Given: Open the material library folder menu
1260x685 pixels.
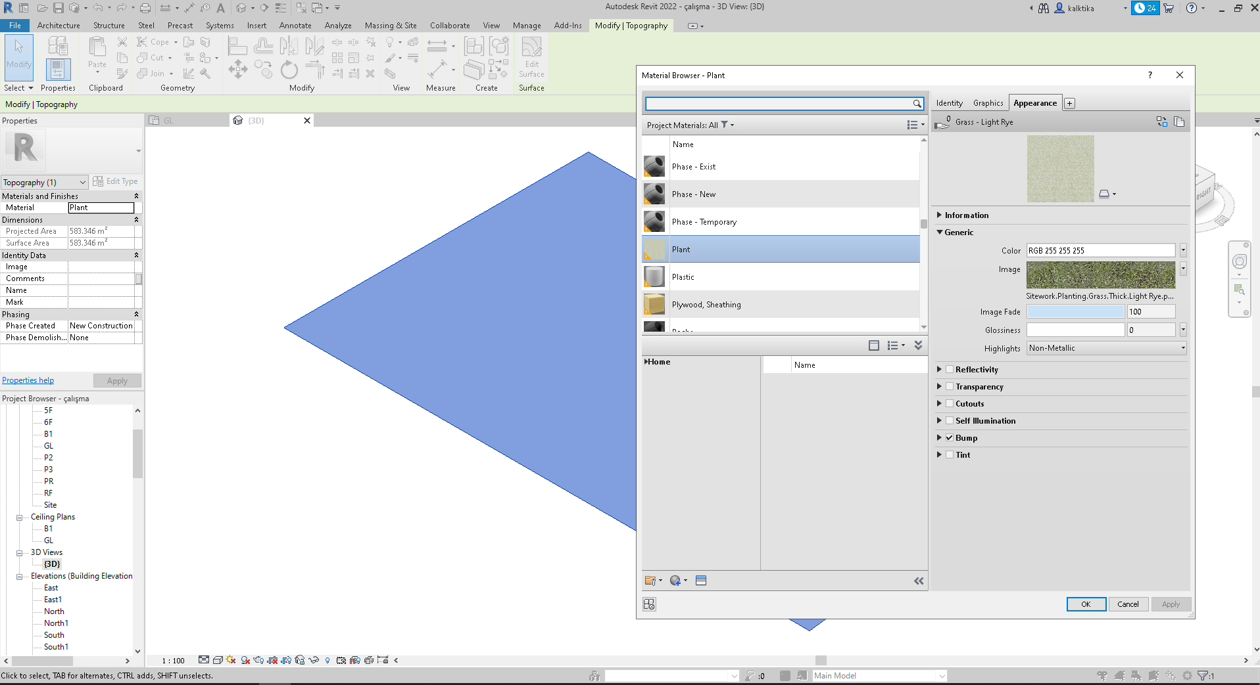Looking at the screenshot, I should [653, 581].
